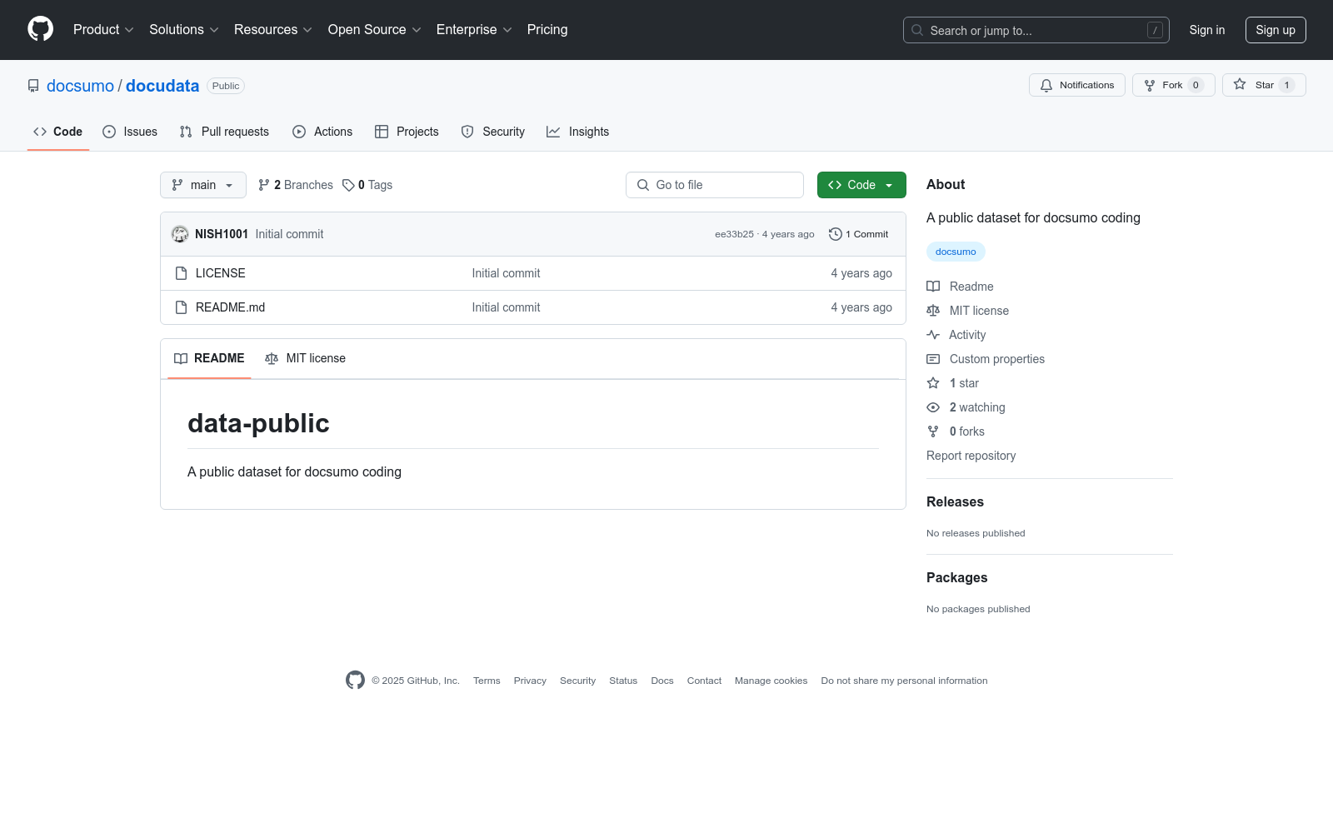The width and height of the screenshot is (1333, 833).
Task: Open the Insights tab
Action: [x=577, y=132]
